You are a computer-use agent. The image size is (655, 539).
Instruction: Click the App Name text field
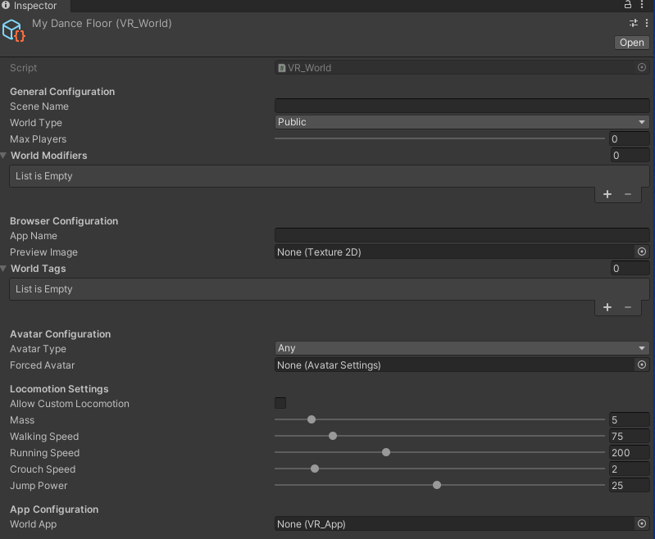coord(462,236)
